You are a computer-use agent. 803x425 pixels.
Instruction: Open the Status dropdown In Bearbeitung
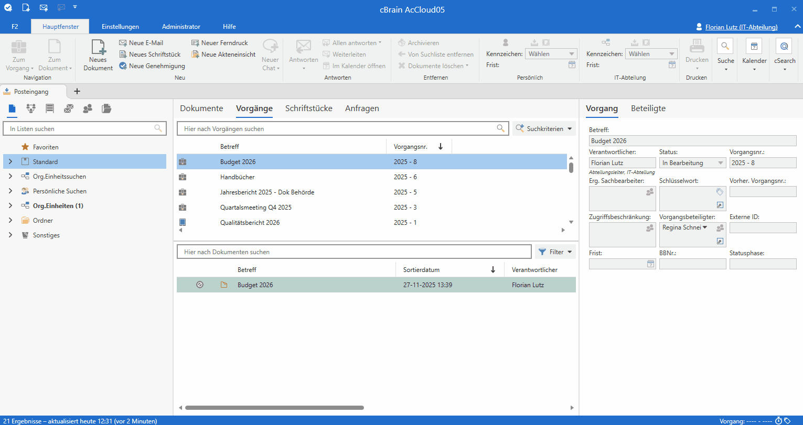pos(692,163)
